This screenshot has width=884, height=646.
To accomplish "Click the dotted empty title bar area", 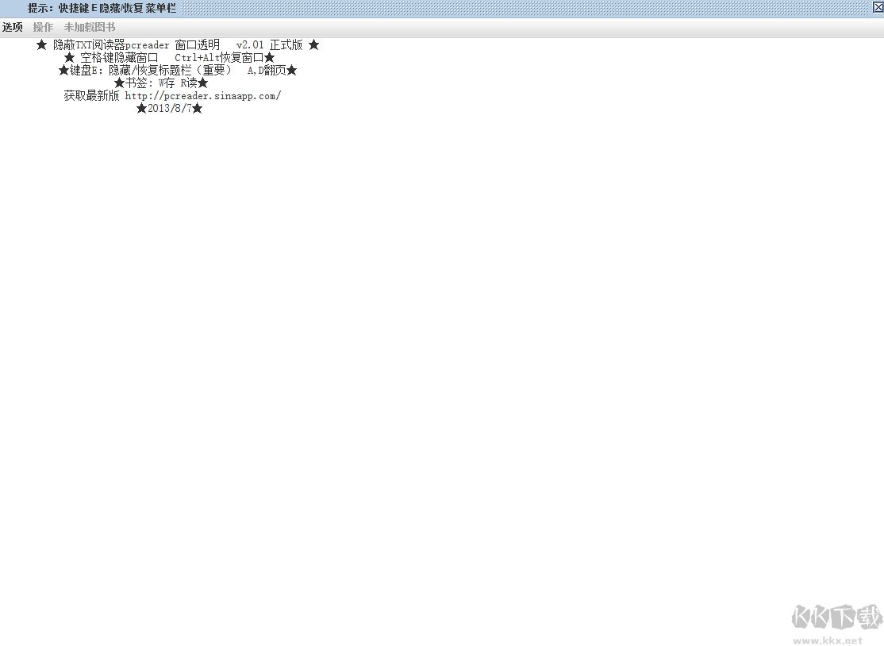I will (x=525, y=9).
